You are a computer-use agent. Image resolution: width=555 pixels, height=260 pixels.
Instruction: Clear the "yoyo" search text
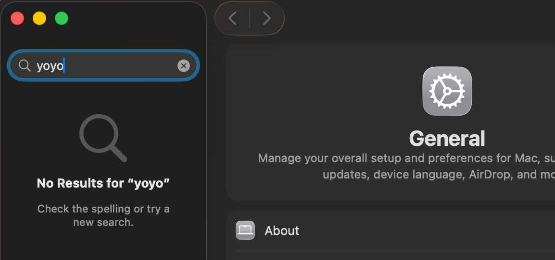pyautogui.click(x=183, y=66)
